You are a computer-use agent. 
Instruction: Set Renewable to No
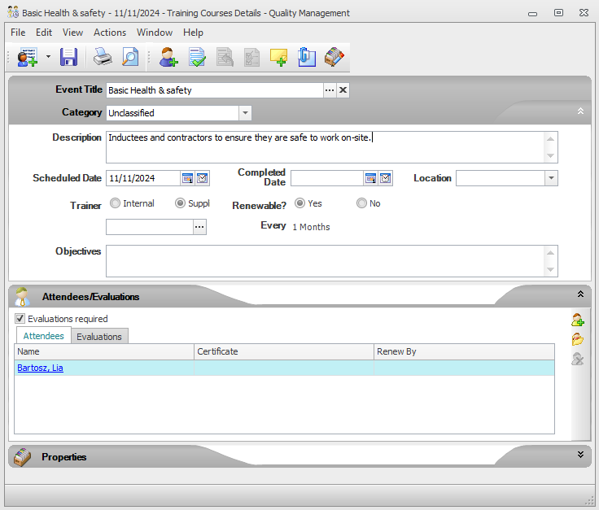coord(361,203)
